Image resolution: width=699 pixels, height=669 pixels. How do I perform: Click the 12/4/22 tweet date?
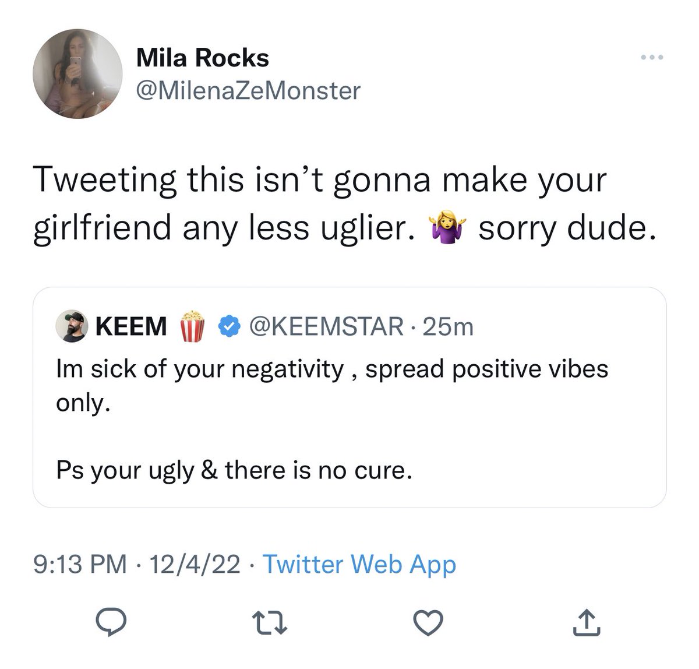194,564
